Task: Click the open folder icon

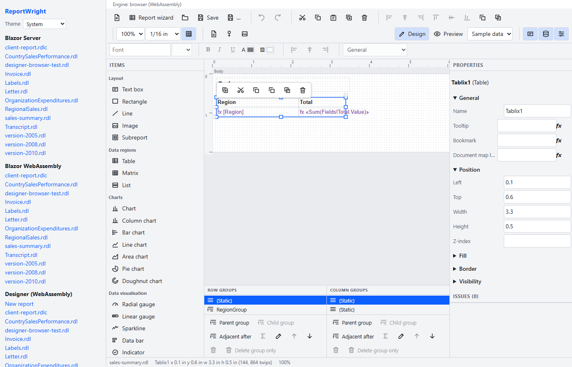Action: (185, 18)
